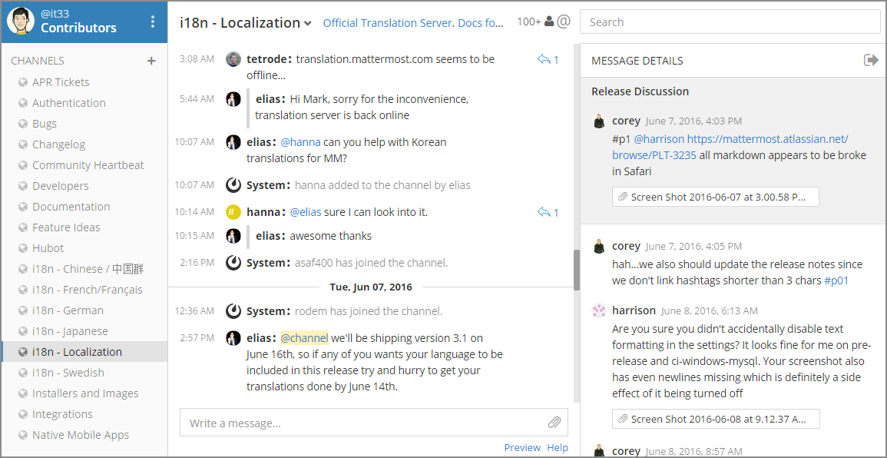Open recent mentions with @ icon
887x458 pixels.
(564, 22)
